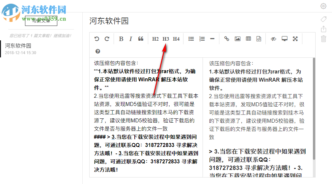Insert a table

[x=248, y=39]
